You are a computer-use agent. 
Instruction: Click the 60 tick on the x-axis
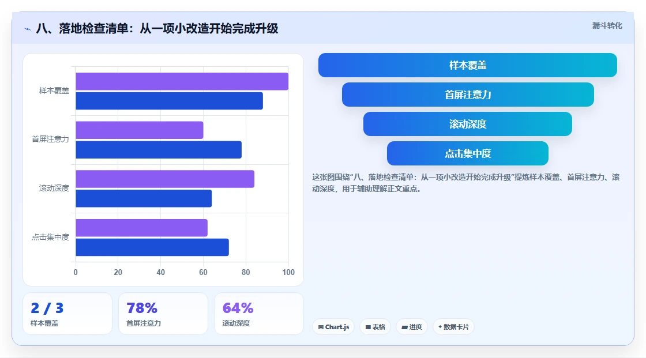(x=203, y=272)
